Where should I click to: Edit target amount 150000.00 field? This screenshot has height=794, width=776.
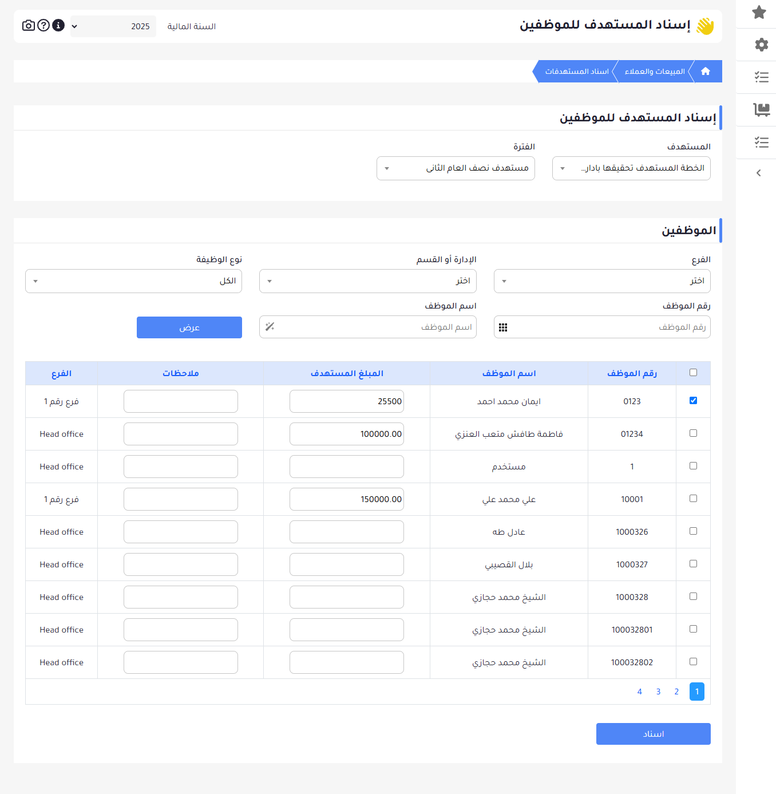pyautogui.click(x=347, y=499)
